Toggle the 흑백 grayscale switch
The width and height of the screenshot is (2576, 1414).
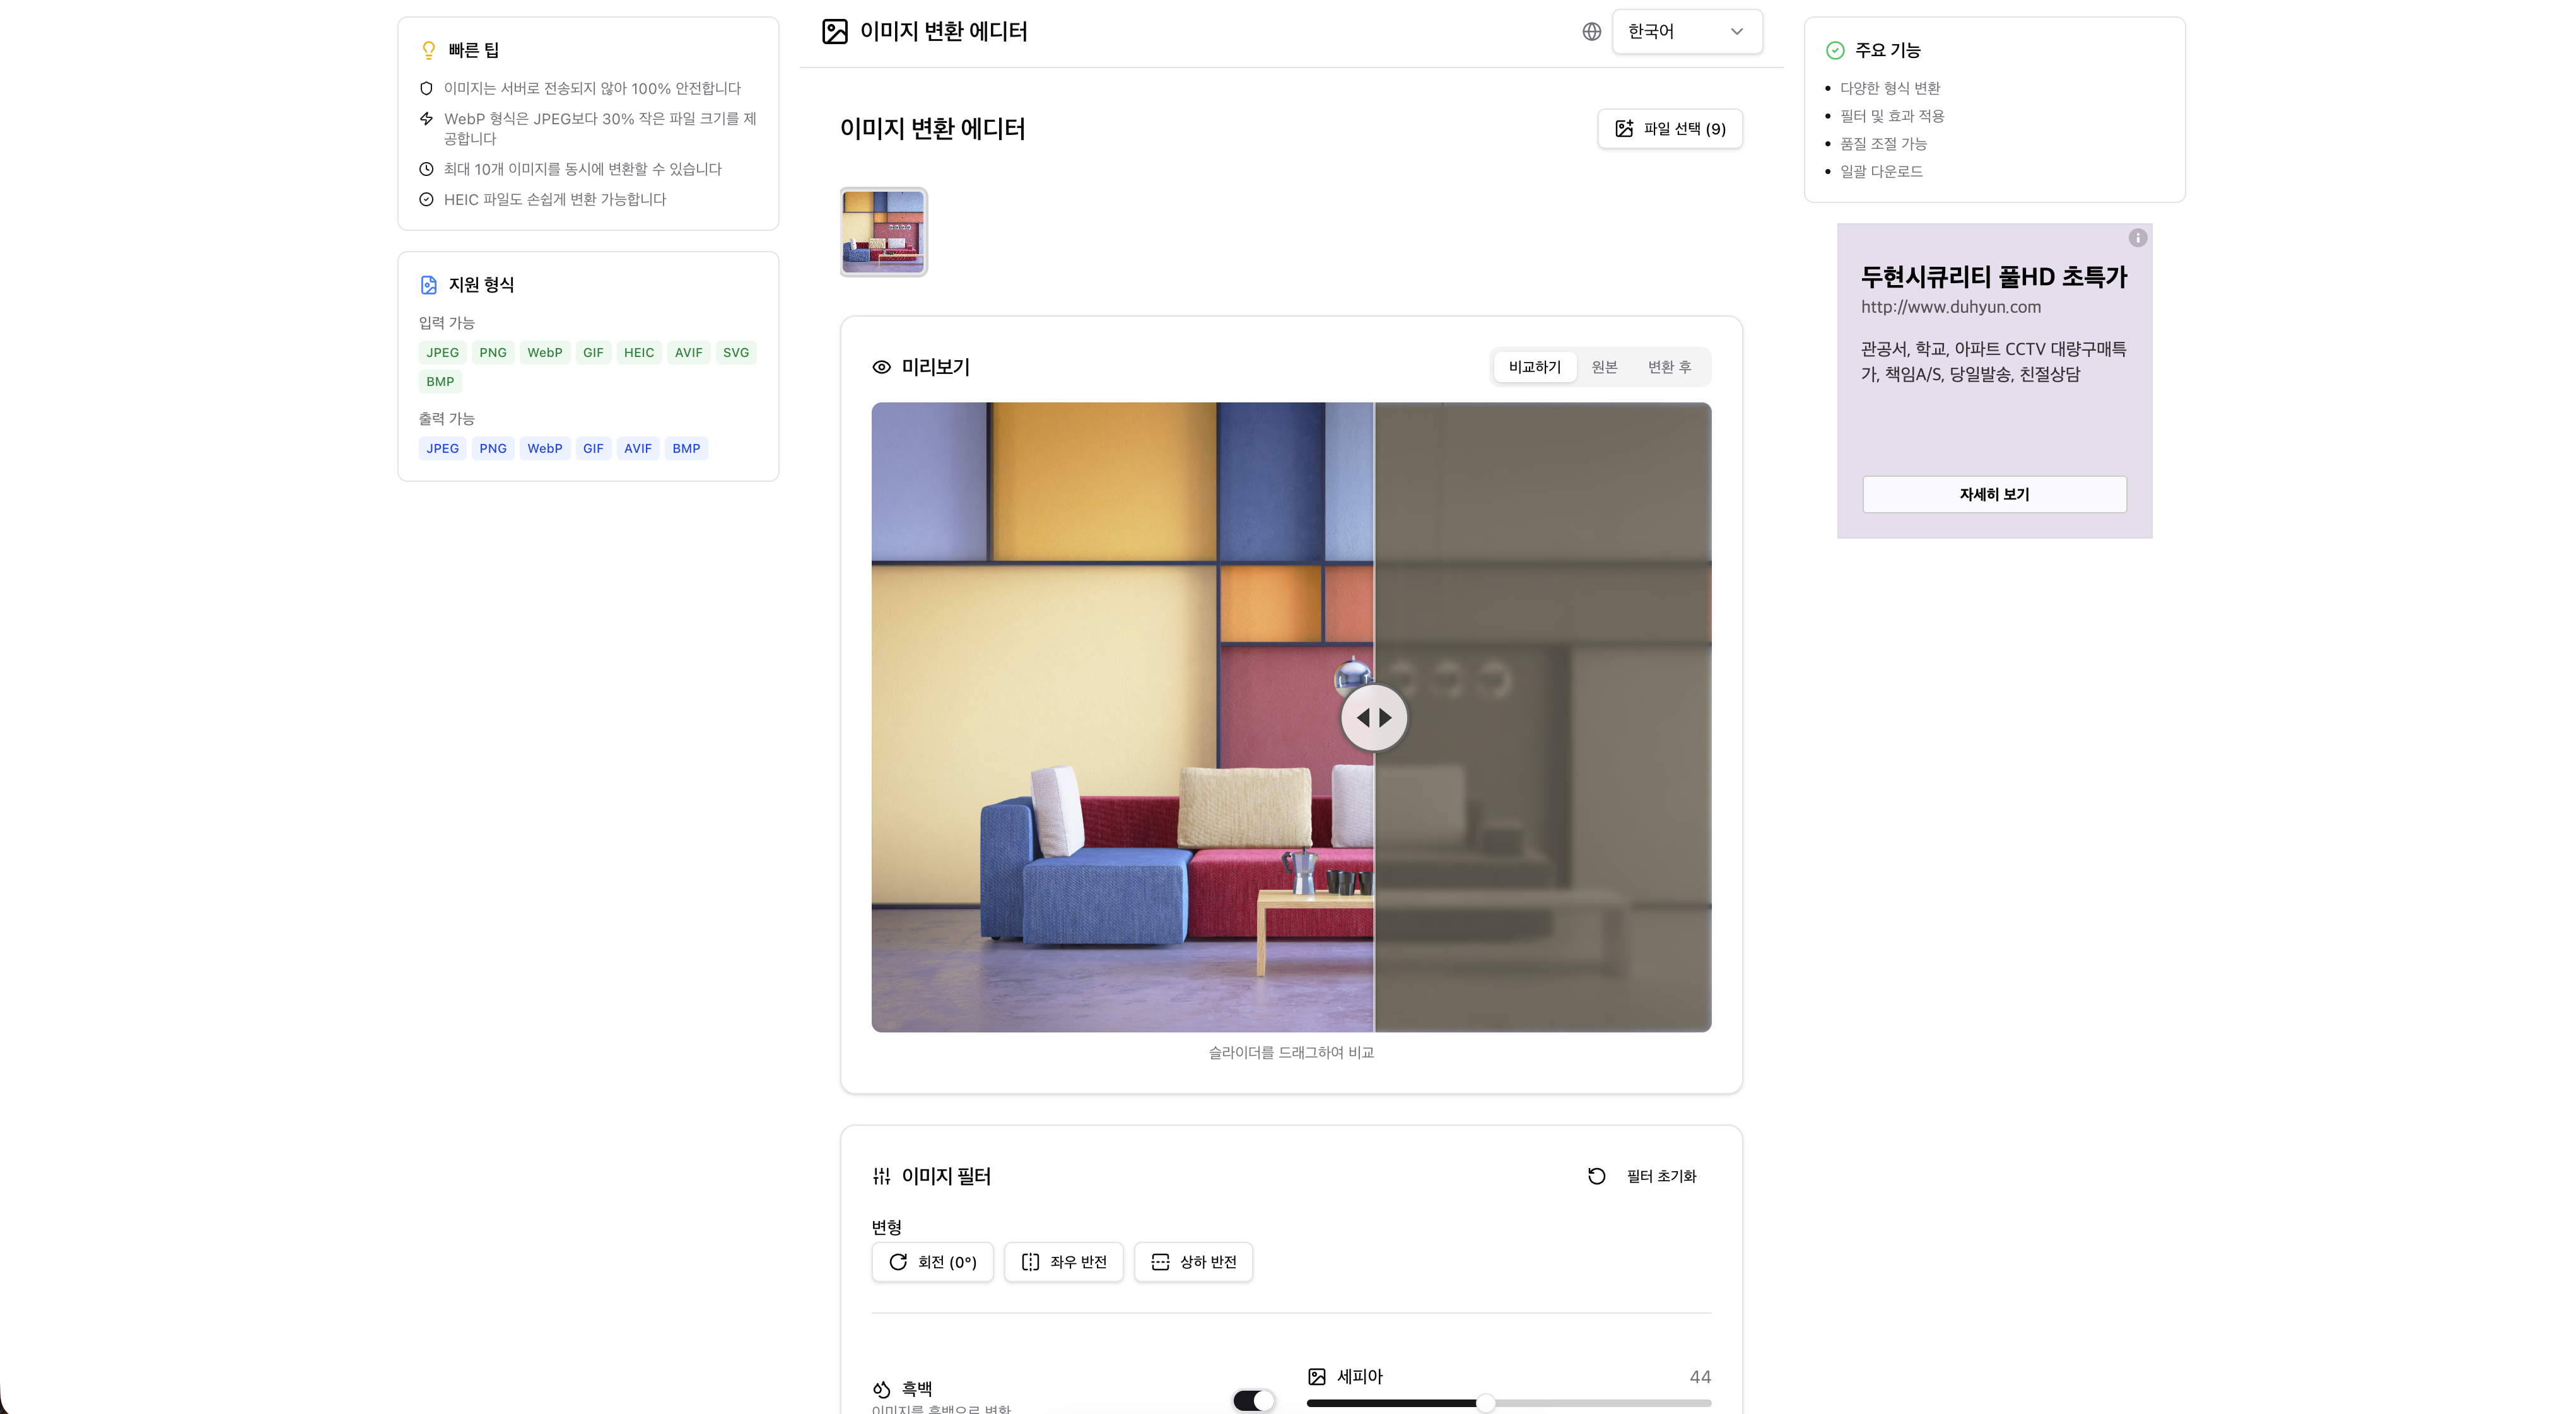click(1253, 1401)
